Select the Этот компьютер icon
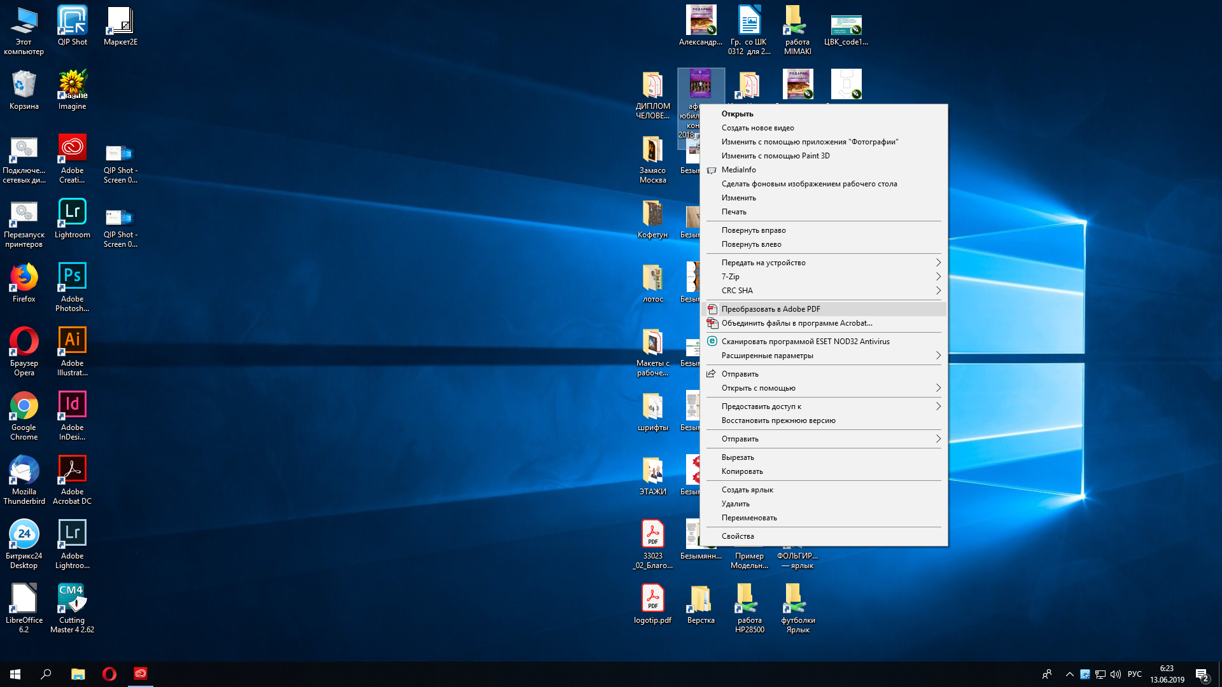The height and width of the screenshot is (687, 1222). 24,31
